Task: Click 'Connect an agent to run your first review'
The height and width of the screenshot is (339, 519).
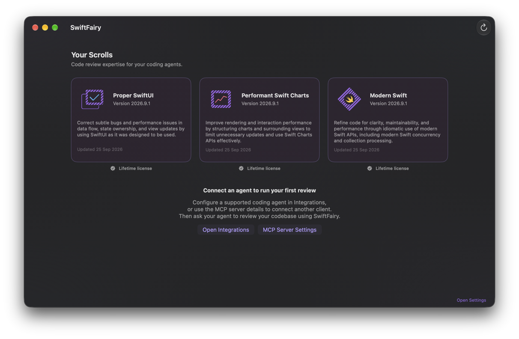Action: [x=259, y=190]
